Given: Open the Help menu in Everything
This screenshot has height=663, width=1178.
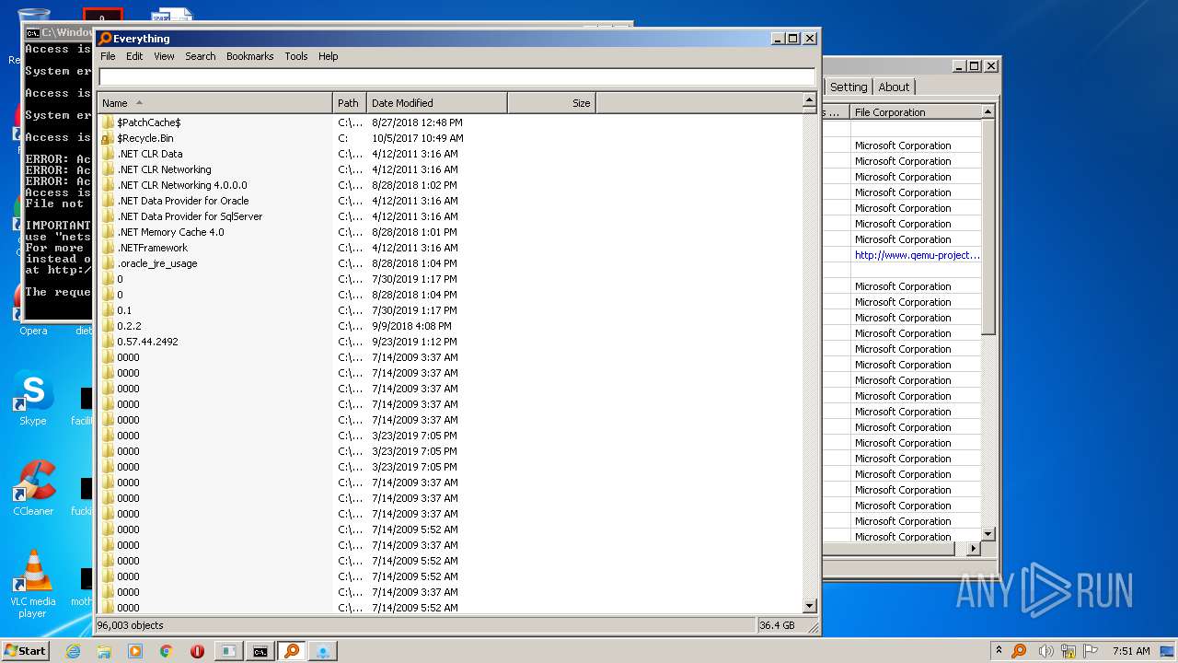Looking at the screenshot, I should 329,56.
